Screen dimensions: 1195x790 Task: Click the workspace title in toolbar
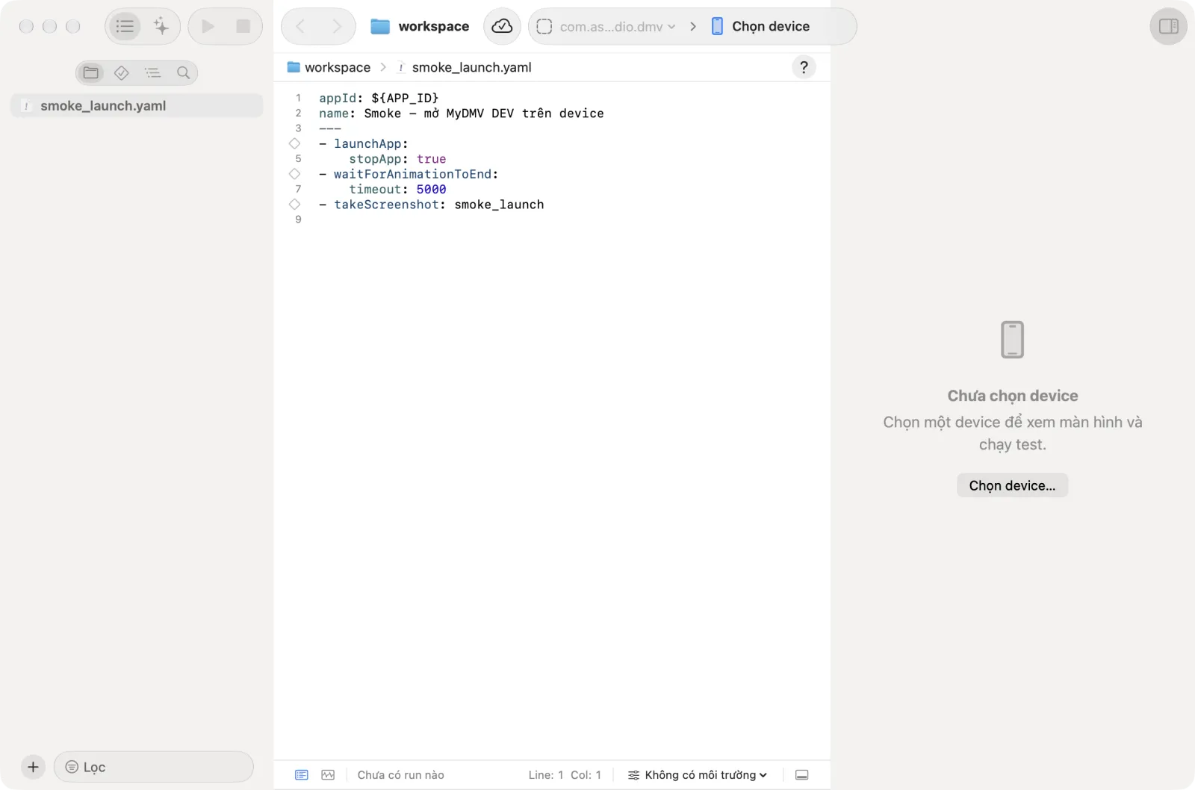click(434, 27)
